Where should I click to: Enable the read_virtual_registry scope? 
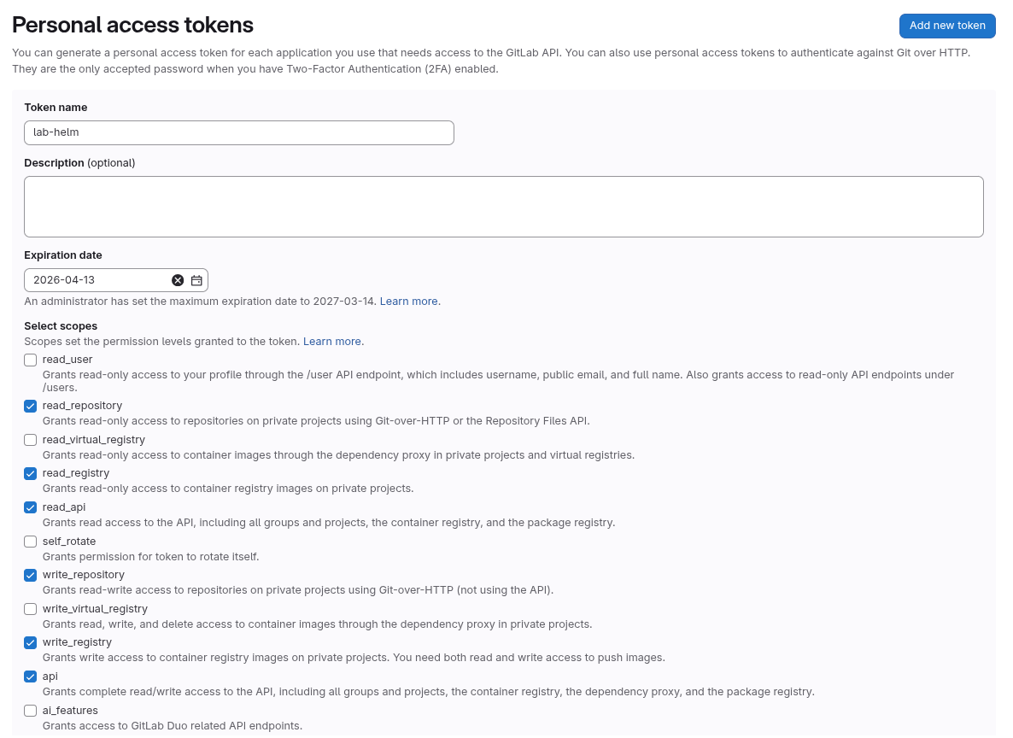click(30, 439)
